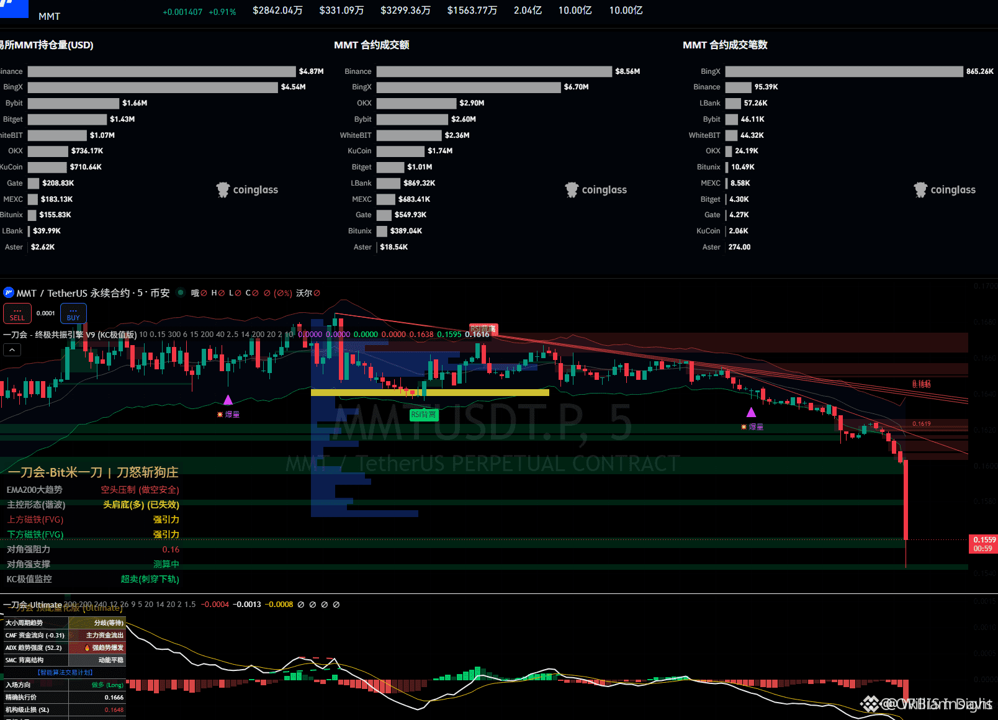Click the 【智能算法交易计划】 table header
This screenshot has width=998, height=720.
pyautogui.click(x=65, y=672)
